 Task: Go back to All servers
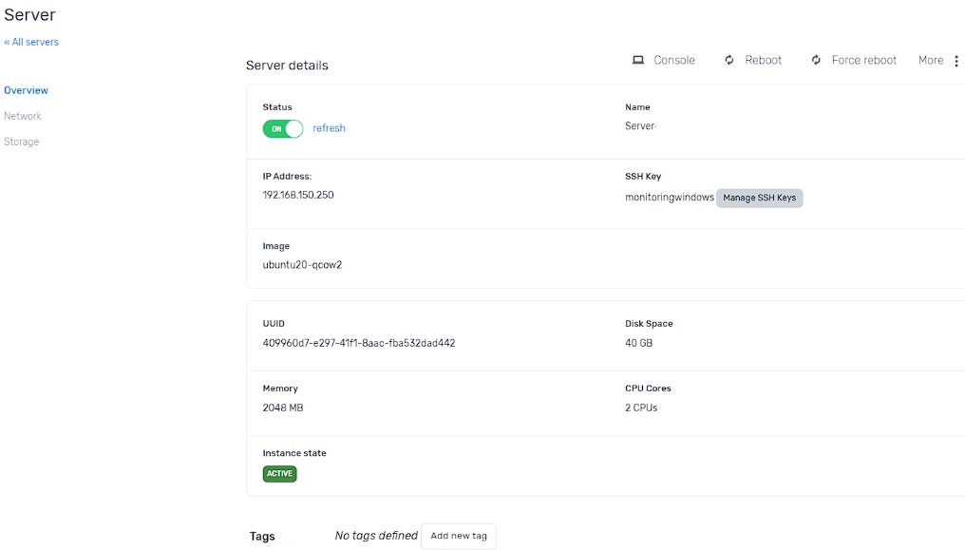point(31,42)
